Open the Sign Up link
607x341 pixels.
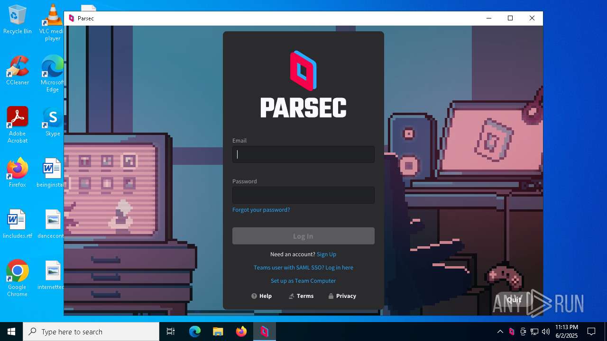pos(326,254)
